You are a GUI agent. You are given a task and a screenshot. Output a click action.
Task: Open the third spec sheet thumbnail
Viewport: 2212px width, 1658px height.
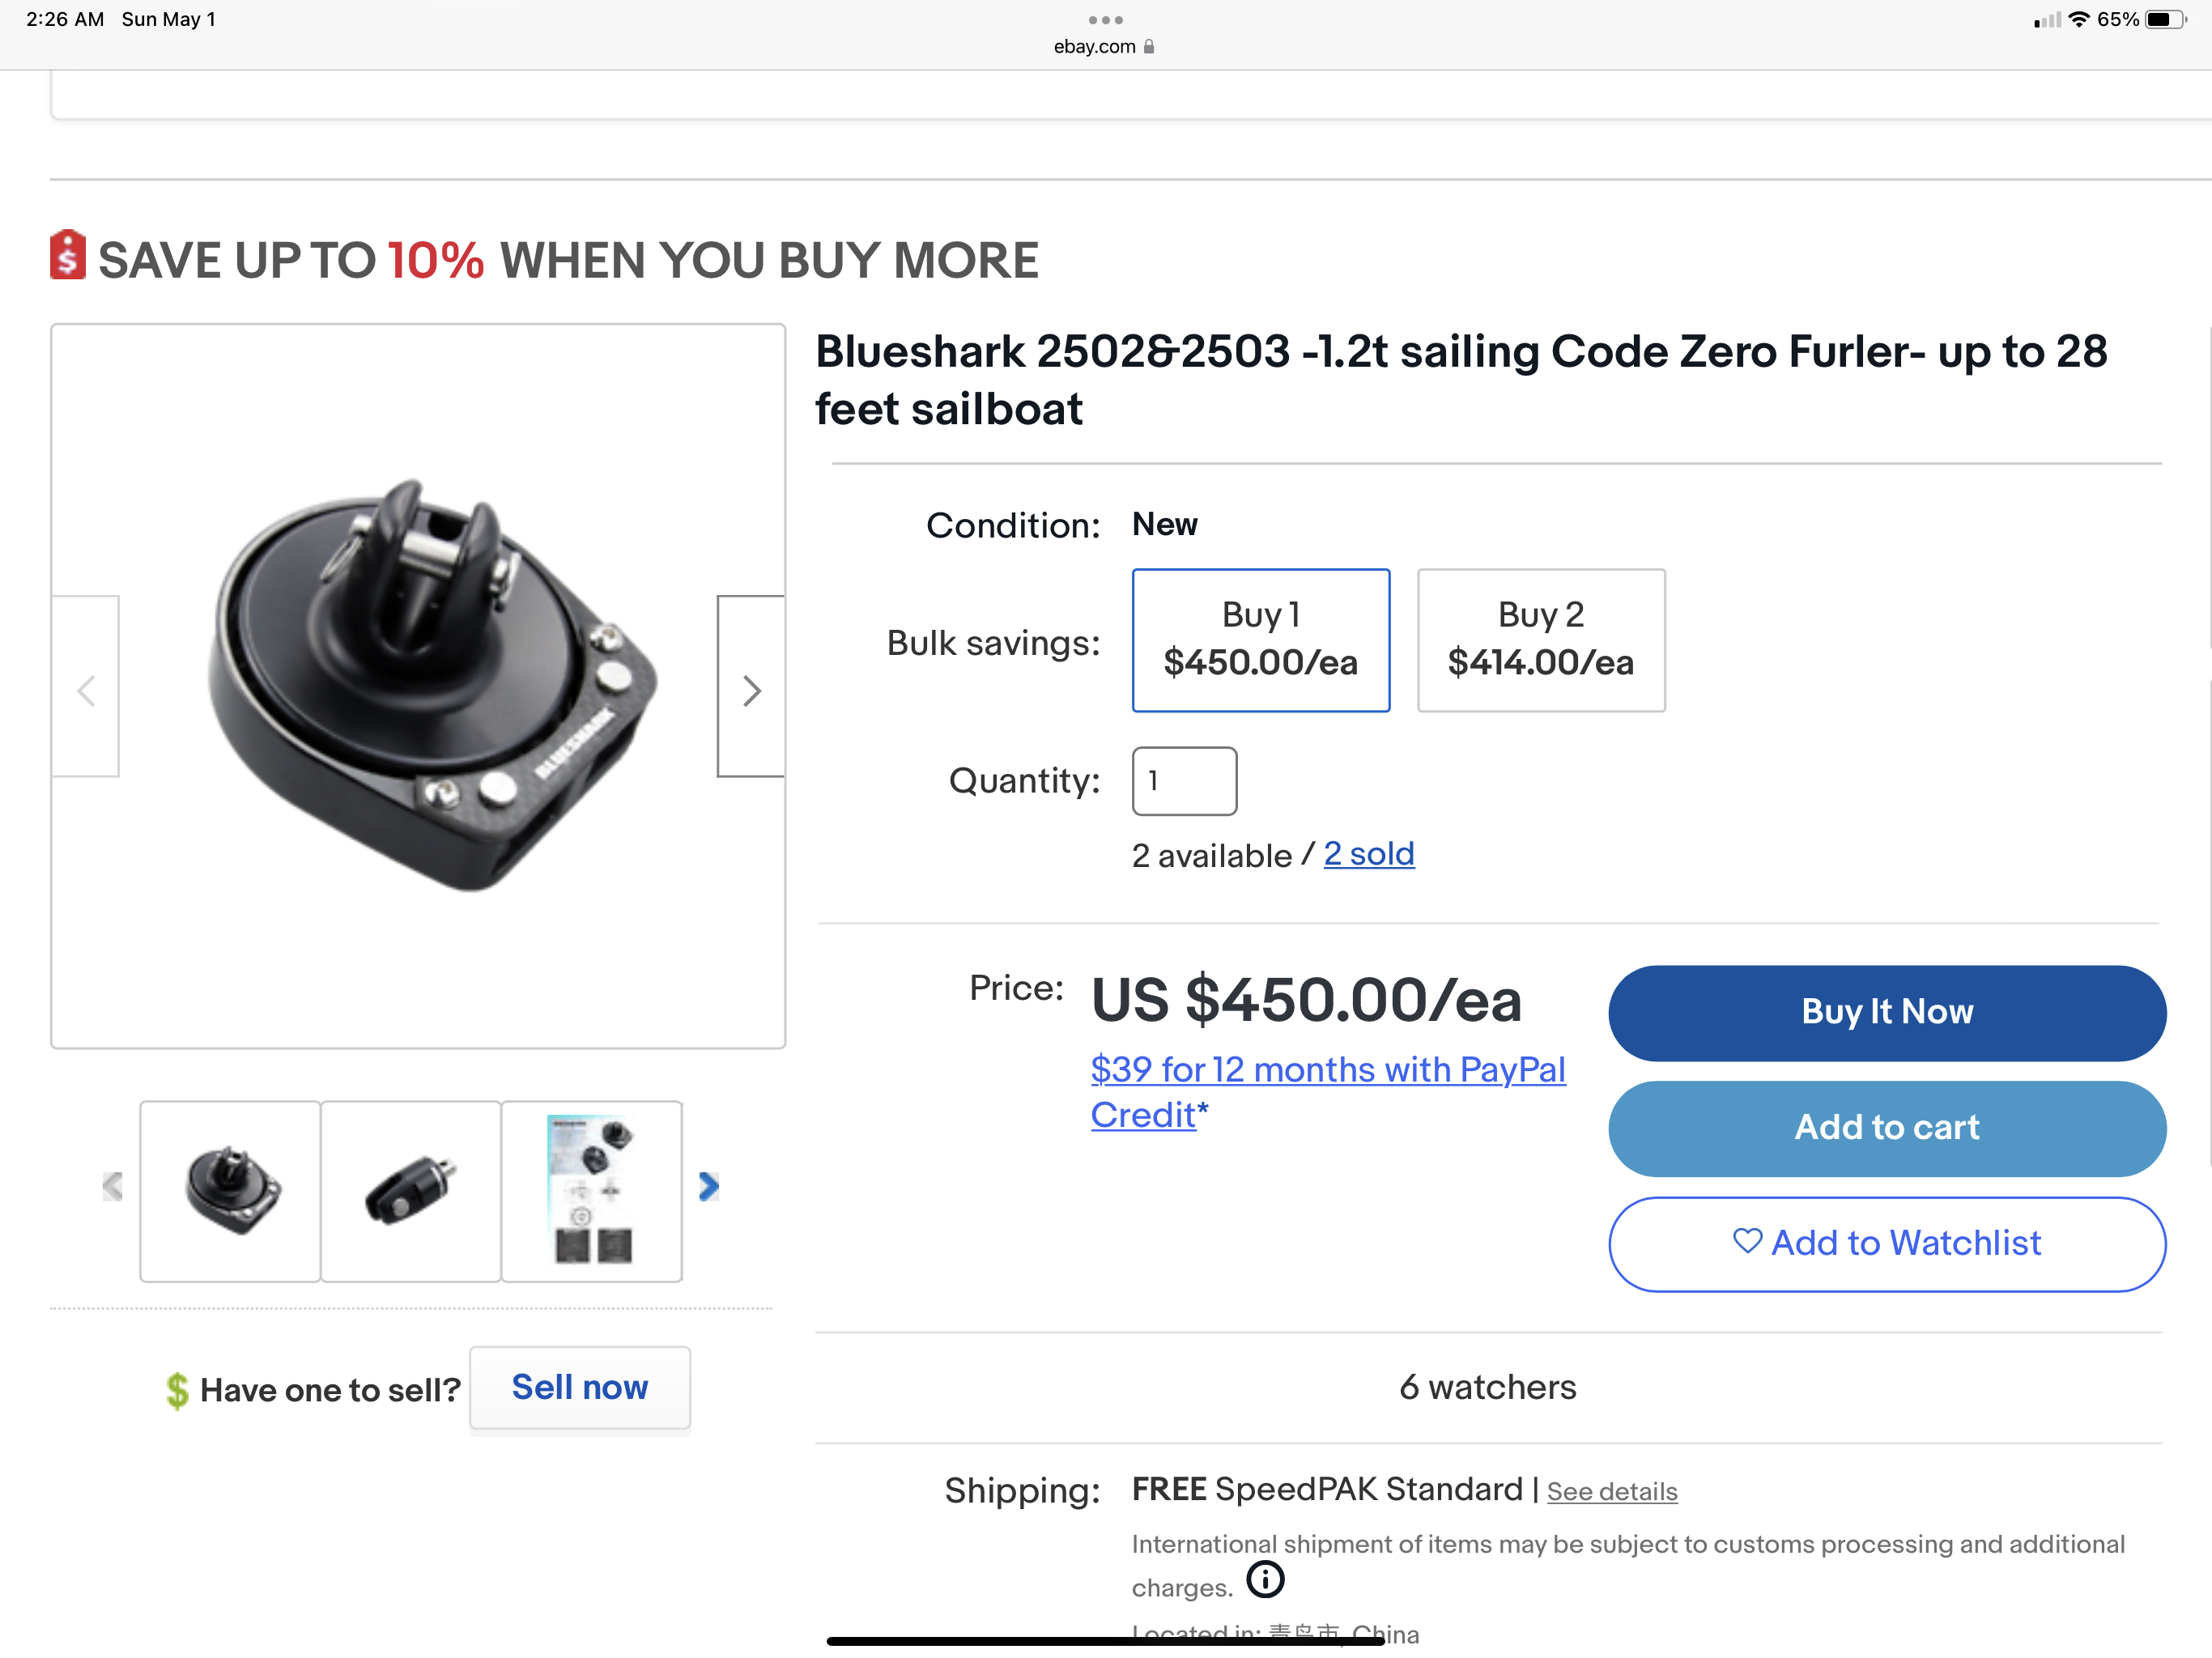pyautogui.click(x=592, y=1190)
